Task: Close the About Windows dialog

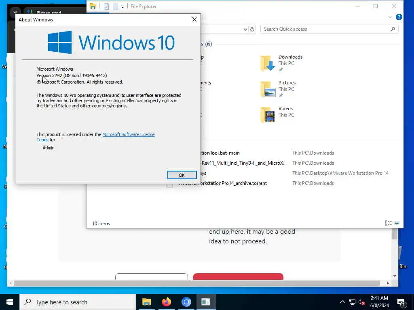Action: (x=194, y=19)
